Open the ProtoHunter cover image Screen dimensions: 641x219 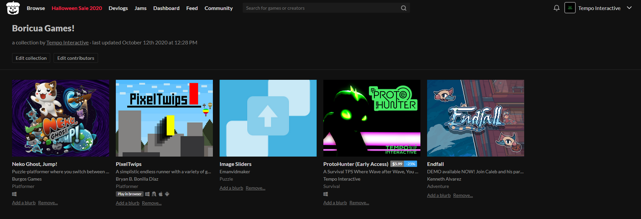372,118
